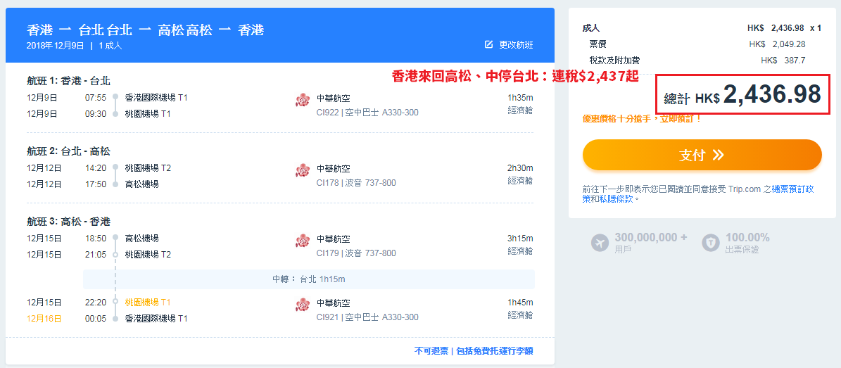841x368 pixels.
Task: Click flight number CI178 波音 737-800
Action: click(x=356, y=183)
